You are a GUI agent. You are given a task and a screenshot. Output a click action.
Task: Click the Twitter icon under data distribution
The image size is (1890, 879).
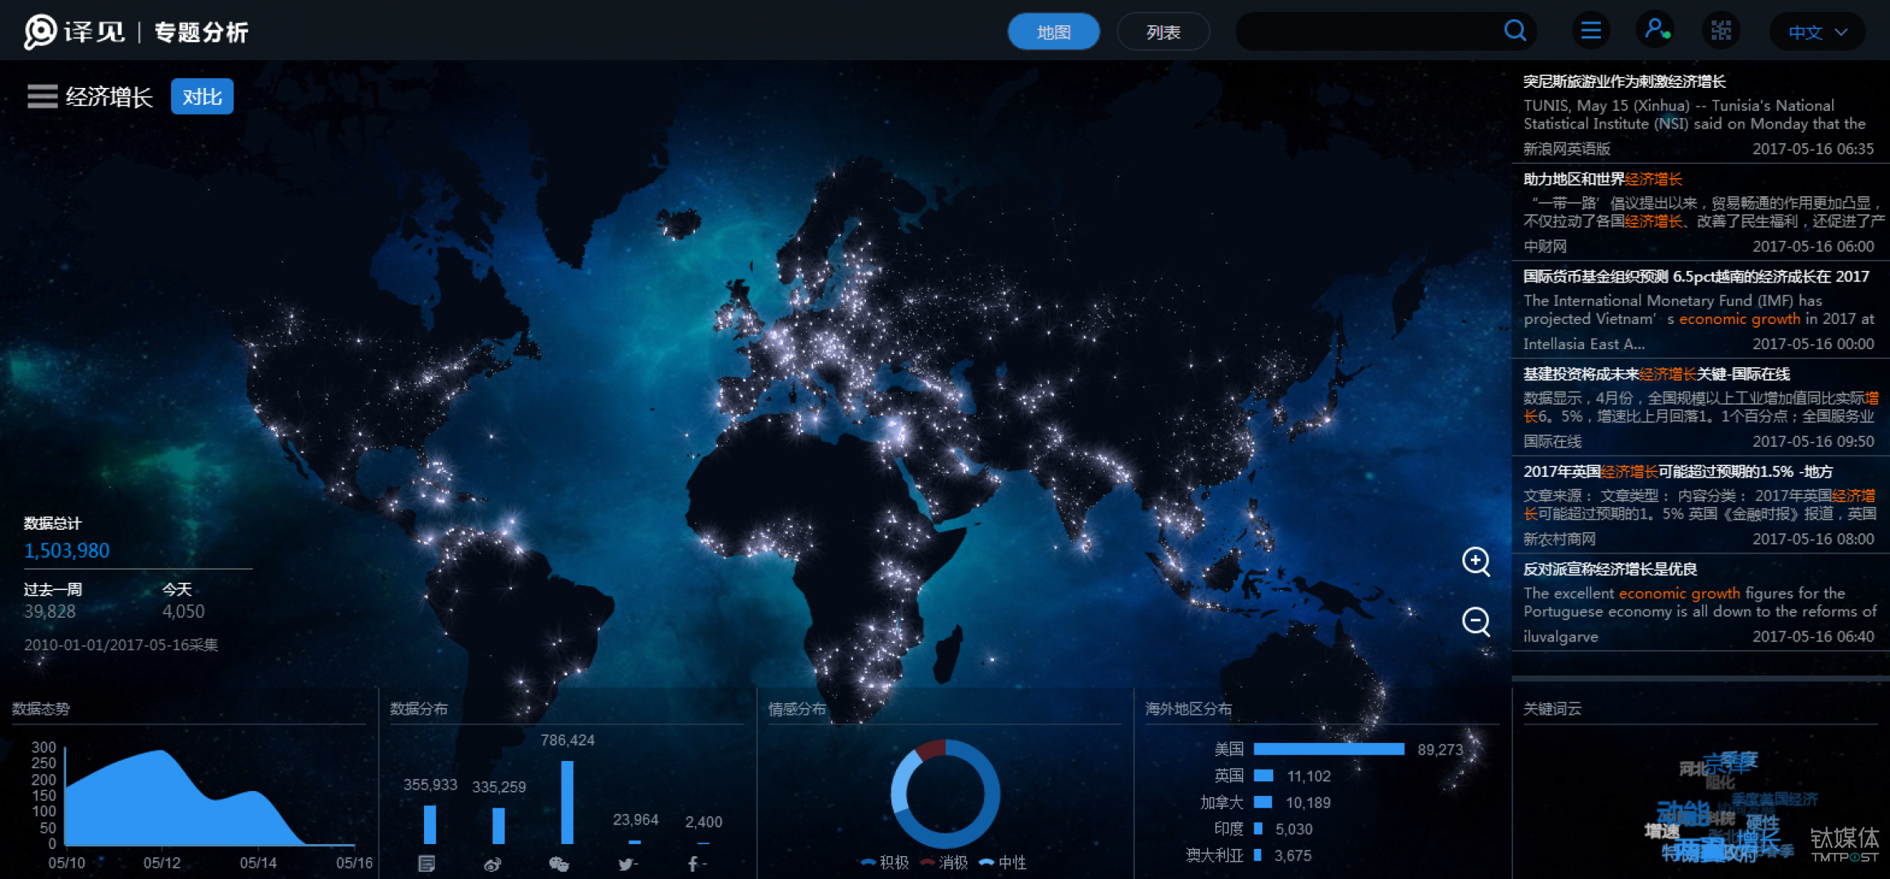pyautogui.click(x=627, y=864)
